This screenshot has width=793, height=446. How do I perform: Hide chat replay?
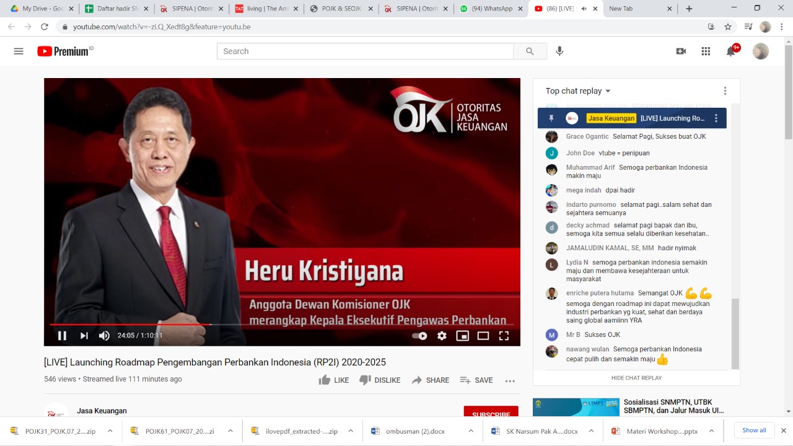coord(636,378)
